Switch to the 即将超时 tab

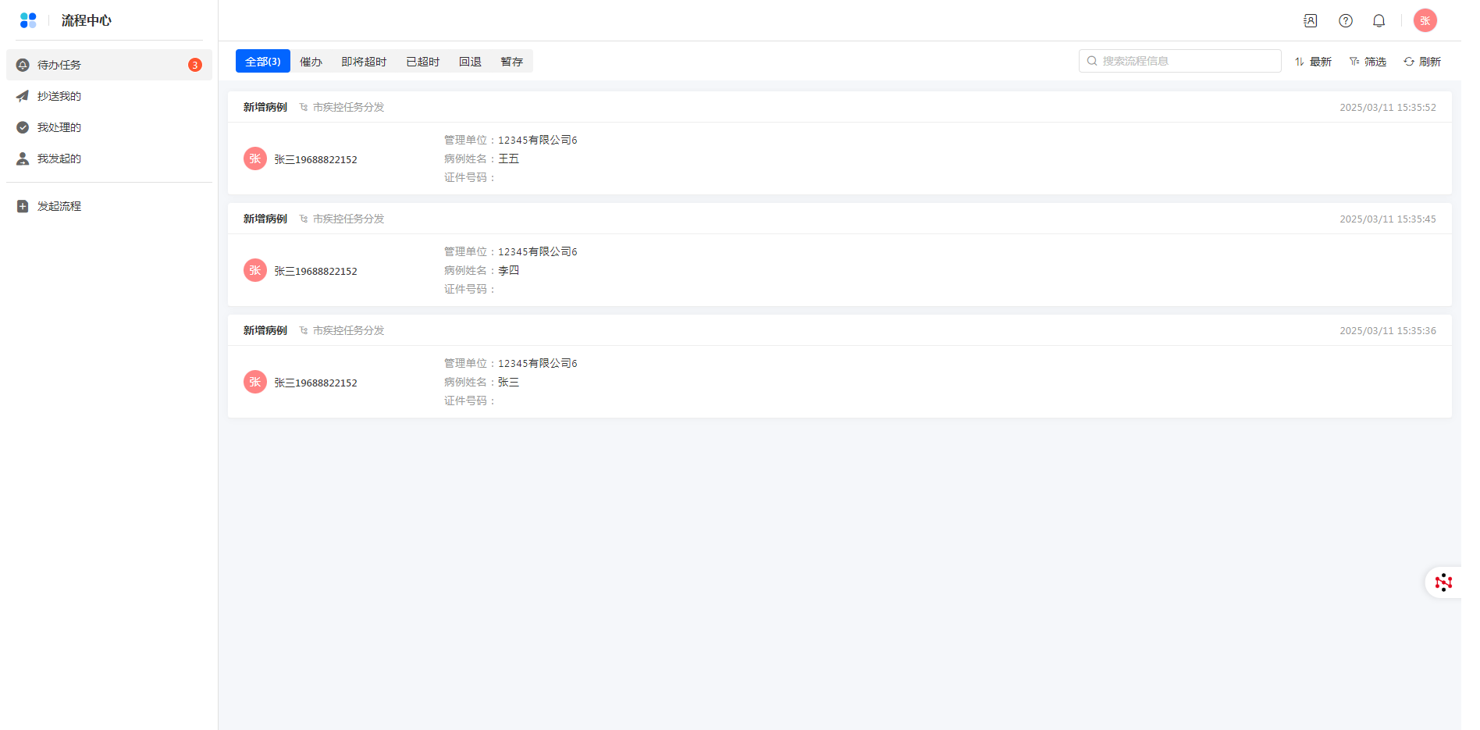pos(364,62)
